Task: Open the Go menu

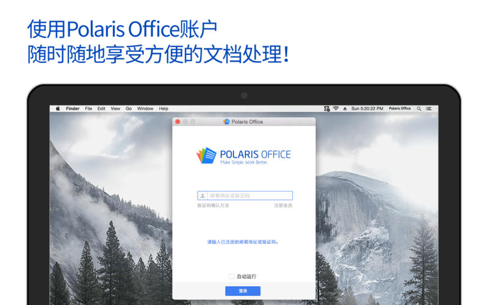Action: (x=129, y=109)
